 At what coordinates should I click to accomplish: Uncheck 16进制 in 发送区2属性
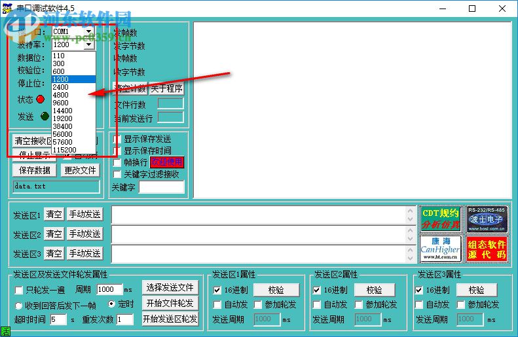316,290
